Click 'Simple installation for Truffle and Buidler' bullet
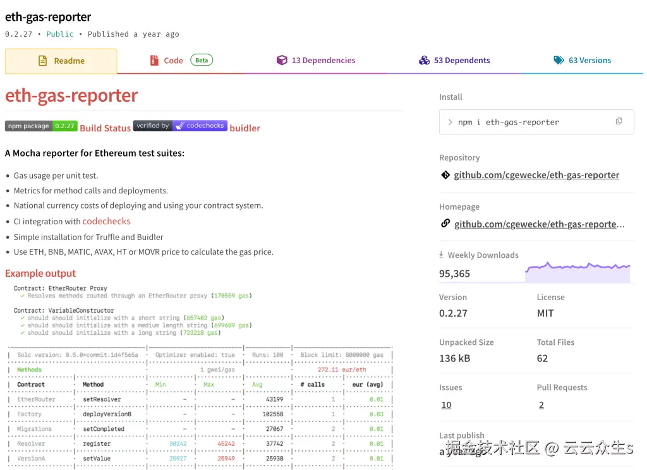 pos(88,237)
